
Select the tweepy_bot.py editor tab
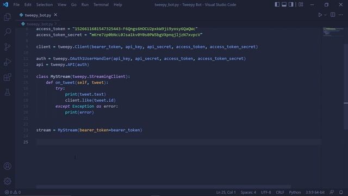click(x=38, y=15)
